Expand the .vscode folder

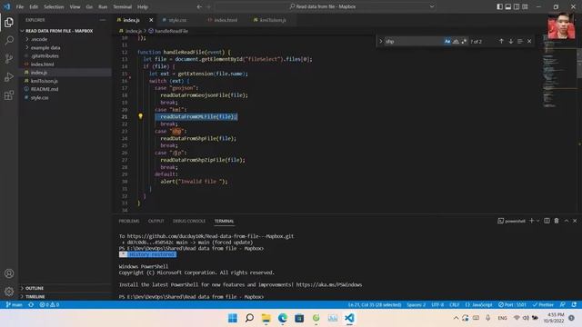[x=38, y=39]
